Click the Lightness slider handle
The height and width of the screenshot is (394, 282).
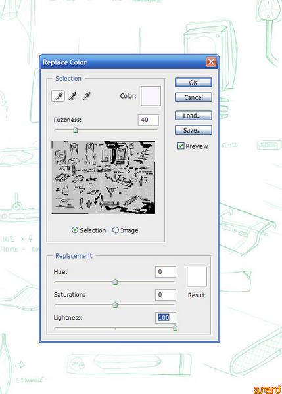[x=175, y=328]
